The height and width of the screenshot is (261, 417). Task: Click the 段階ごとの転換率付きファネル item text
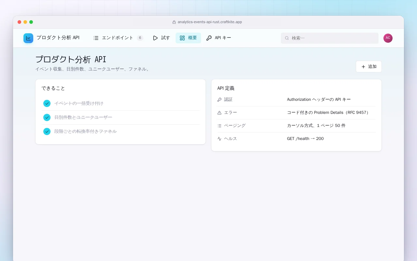(x=85, y=131)
